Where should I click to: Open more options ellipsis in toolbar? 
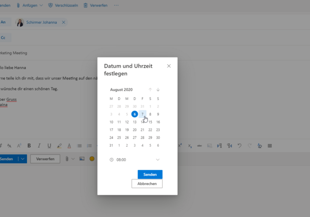116,5
